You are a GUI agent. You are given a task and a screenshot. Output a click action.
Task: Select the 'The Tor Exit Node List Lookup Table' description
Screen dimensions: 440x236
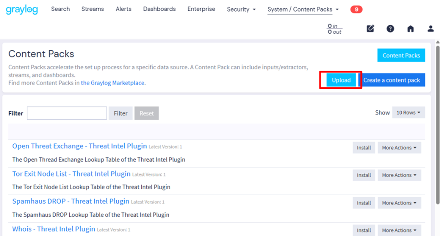click(x=91, y=187)
